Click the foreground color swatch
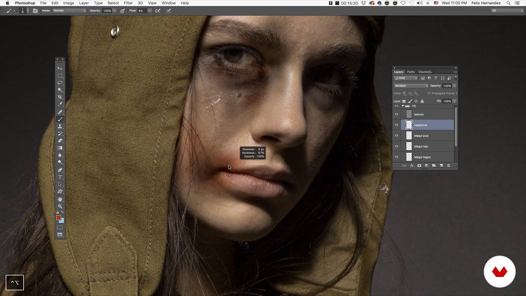 pos(58,218)
